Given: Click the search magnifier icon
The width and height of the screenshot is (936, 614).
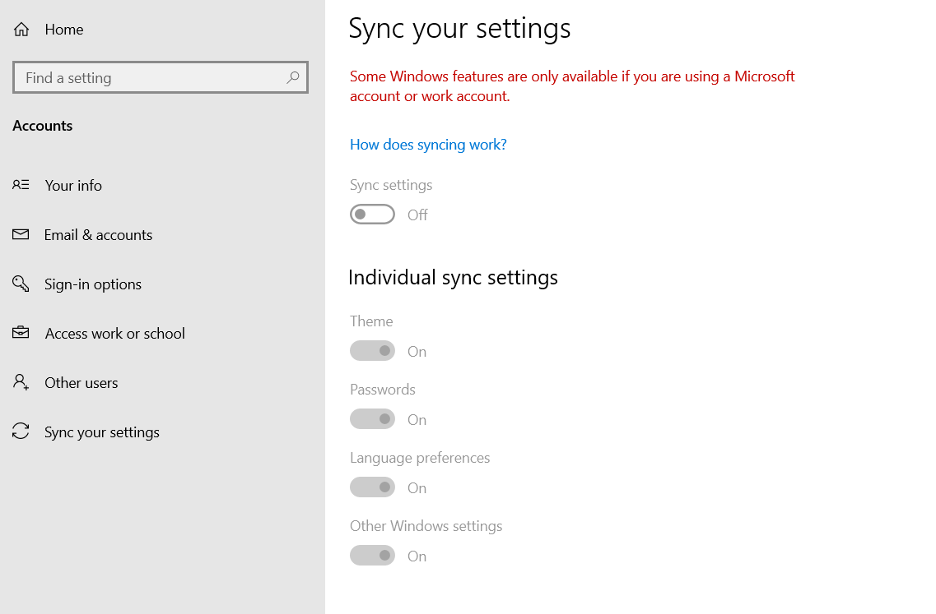Looking at the screenshot, I should [292, 77].
